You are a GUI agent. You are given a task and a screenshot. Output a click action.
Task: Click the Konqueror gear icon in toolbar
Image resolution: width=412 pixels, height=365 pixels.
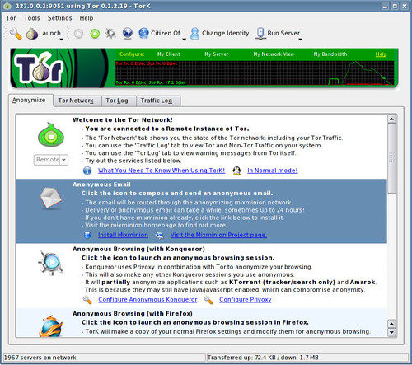coord(110,34)
